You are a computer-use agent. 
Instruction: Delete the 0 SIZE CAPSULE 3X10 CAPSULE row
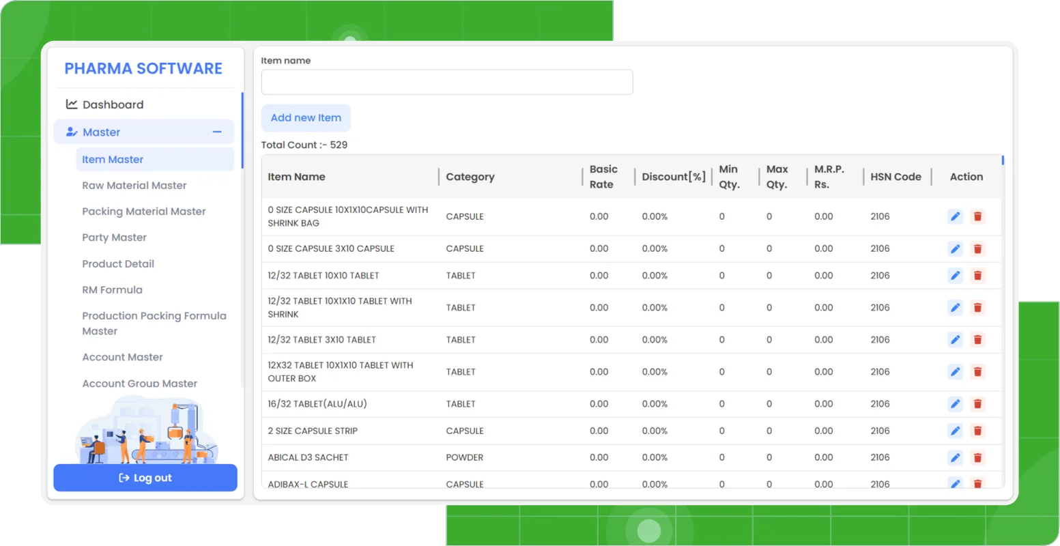(977, 249)
